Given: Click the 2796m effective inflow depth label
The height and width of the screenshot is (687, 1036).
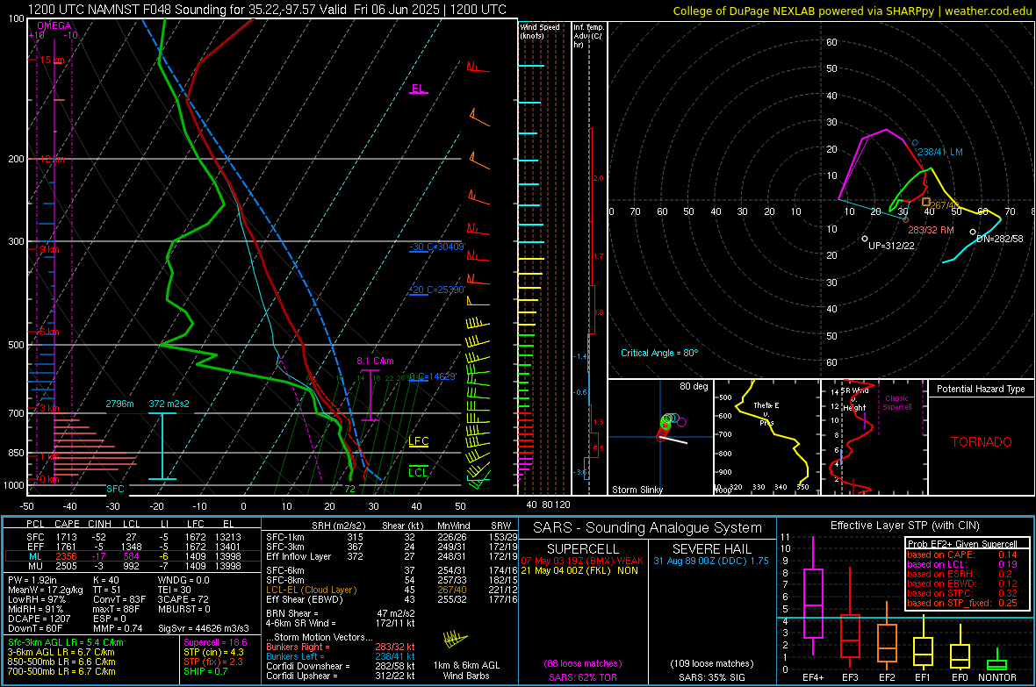Looking at the screenshot, I should (119, 404).
